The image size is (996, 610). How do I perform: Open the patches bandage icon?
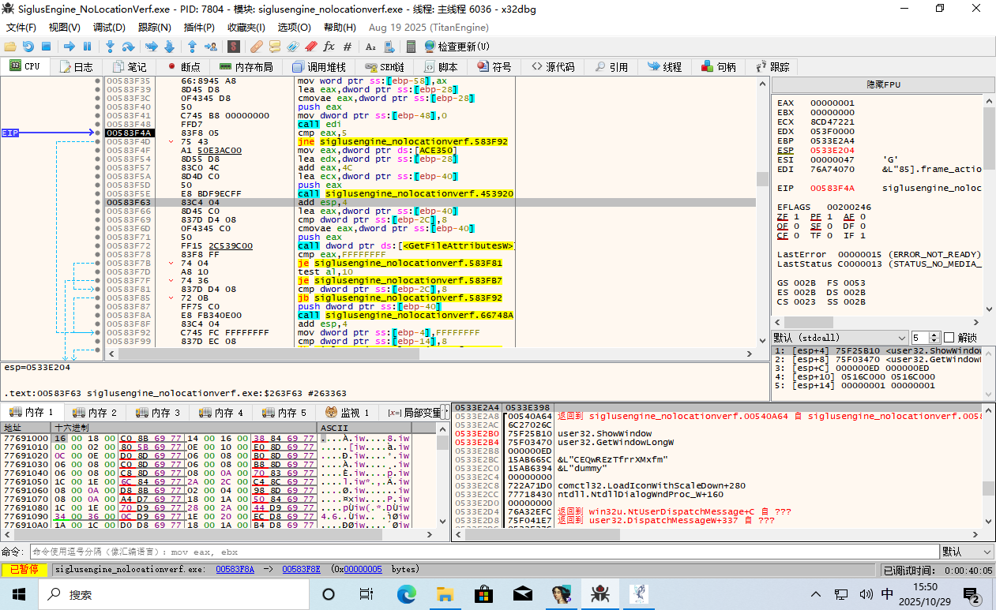tap(257, 47)
